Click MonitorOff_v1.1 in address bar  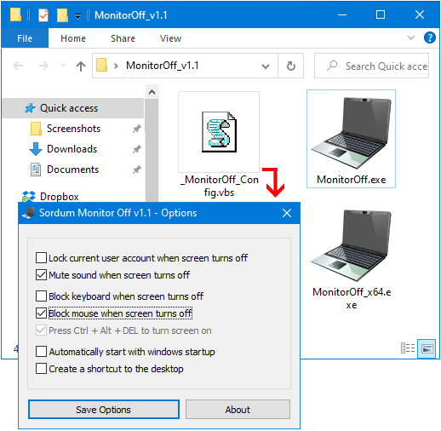click(163, 66)
